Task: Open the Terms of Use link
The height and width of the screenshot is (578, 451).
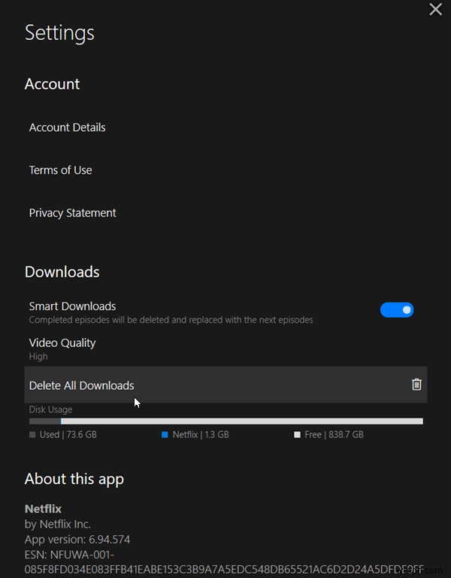Action: [61, 170]
